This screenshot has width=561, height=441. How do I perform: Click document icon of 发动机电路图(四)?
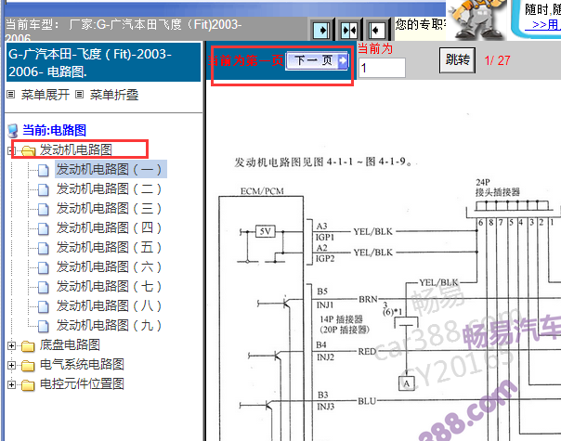pyautogui.click(x=44, y=229)
